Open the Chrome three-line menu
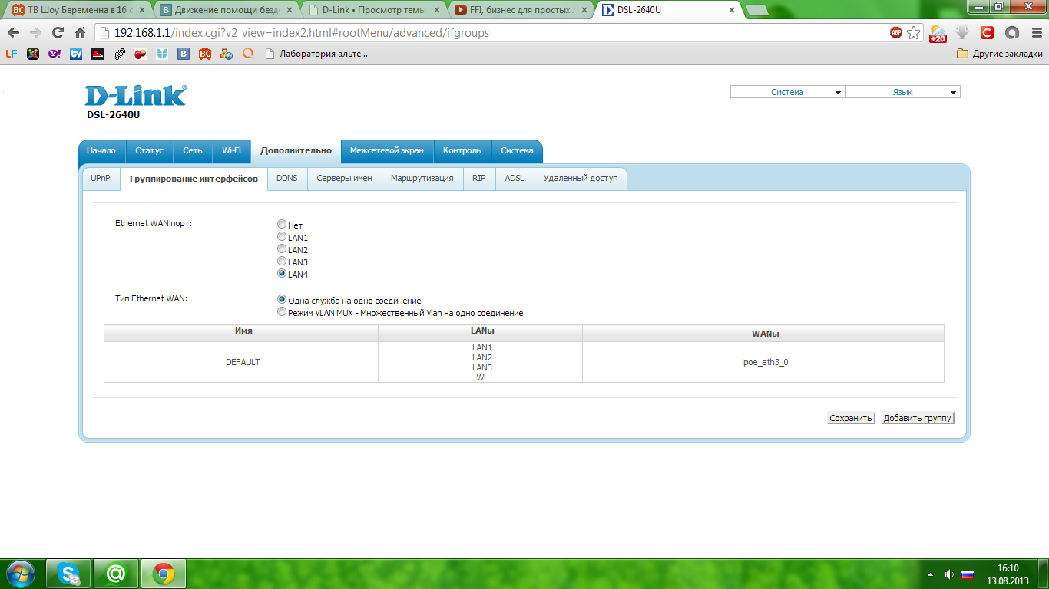The image size is (1049, 589). click(x=1035, y=33)
